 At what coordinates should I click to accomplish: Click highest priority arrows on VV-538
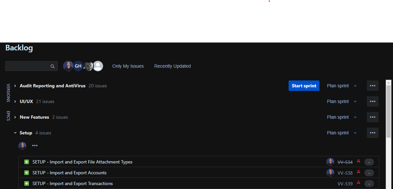tap(358, 172)
